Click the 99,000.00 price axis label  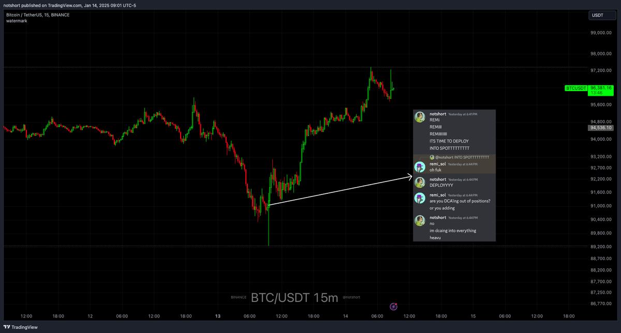click(601, 33)
